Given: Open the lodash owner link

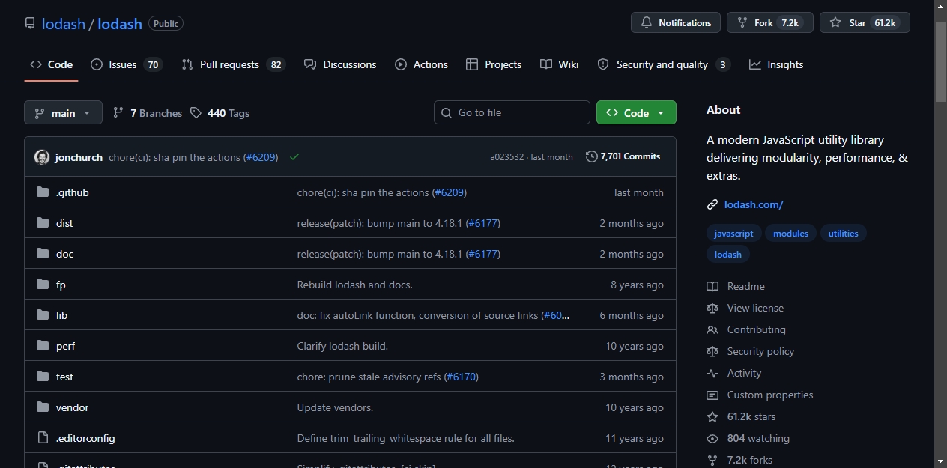Looking at the screenshot, I should pos(64,24).
